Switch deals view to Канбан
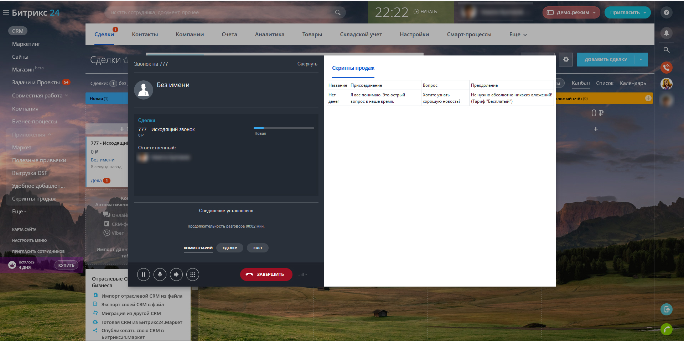The width and height of the screenshot is (684, 341). pos(581,83)
